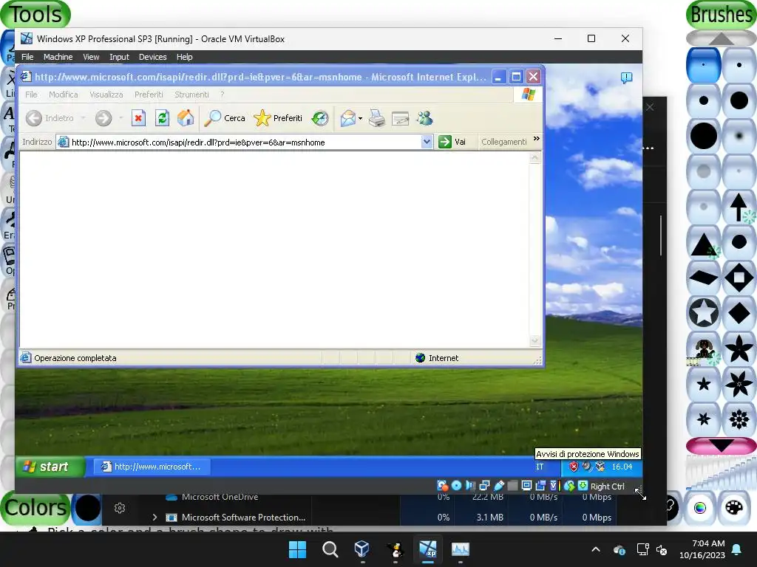Click the Search magnifier on Windows 11 taskbar
This screenshot has width=757, height=567.
click(330, 549)
